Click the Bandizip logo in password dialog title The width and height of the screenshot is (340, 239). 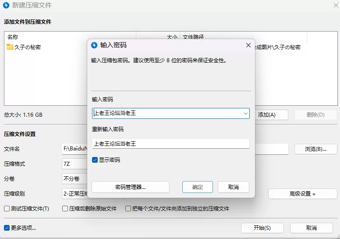[x=94, y=45]
